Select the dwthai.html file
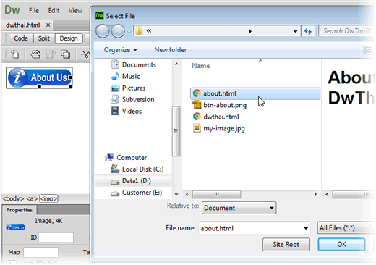 pos(216,117)
